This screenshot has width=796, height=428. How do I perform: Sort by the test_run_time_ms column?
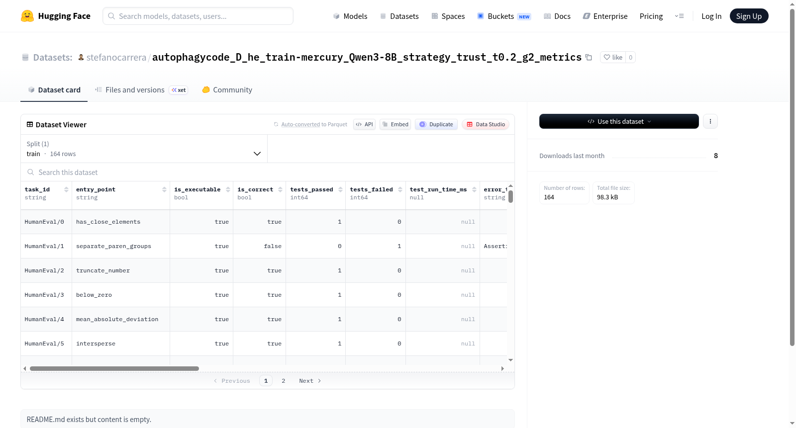(x=474, y=189)
